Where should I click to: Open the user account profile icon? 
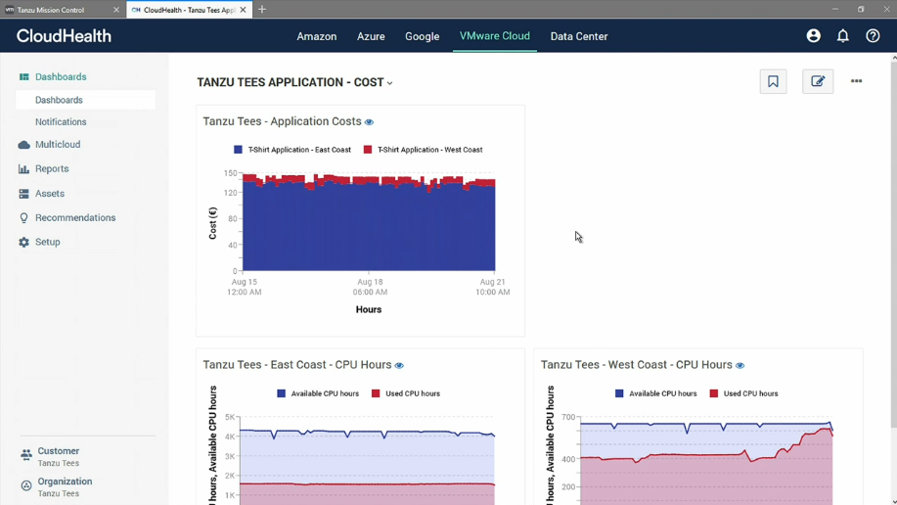coord(813,36)
